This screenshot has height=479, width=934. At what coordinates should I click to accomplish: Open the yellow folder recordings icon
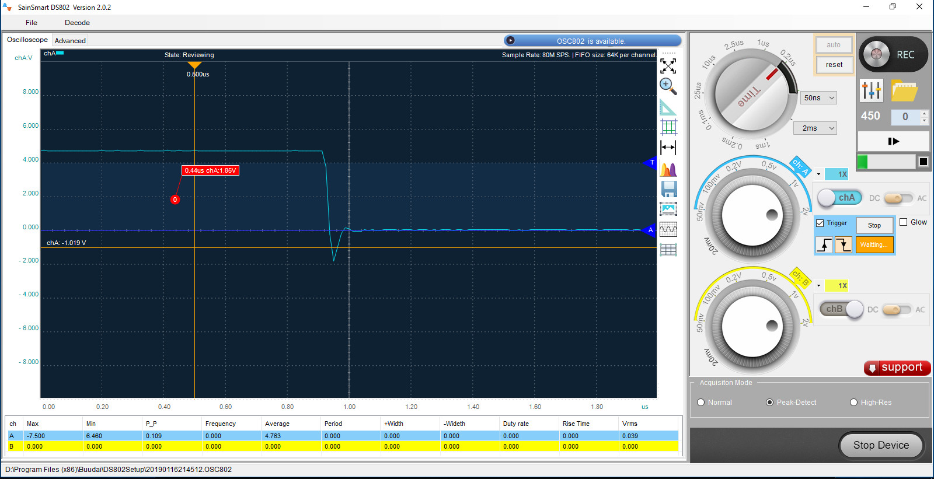click(904, 90)
